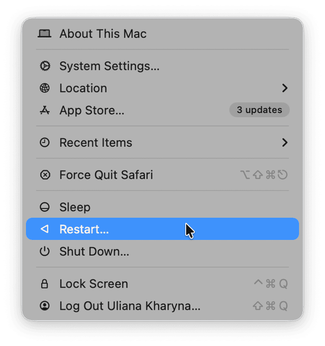
Task: Click the Force Quit Safari X icon
Action: coord(45,175)
